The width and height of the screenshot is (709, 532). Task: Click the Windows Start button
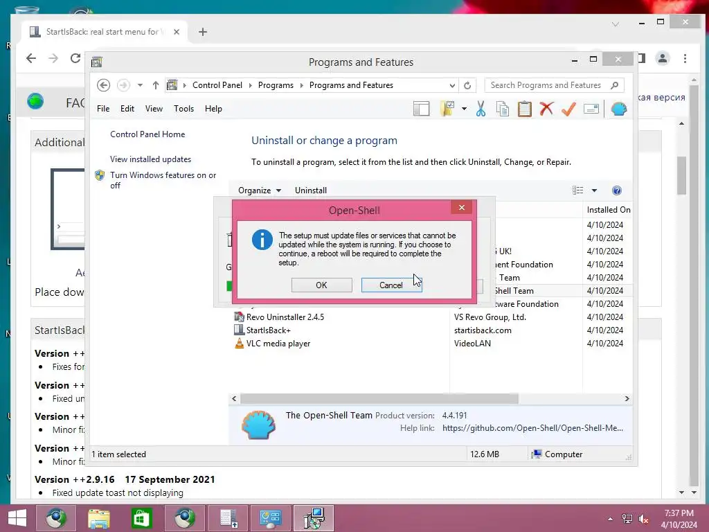17,518
